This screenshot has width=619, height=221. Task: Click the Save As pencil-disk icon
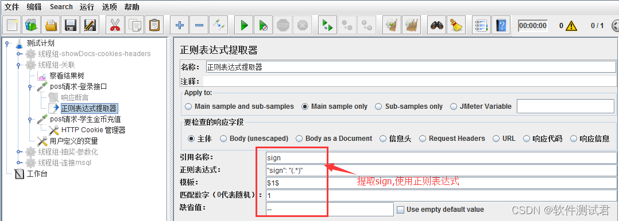pos(90,26)
